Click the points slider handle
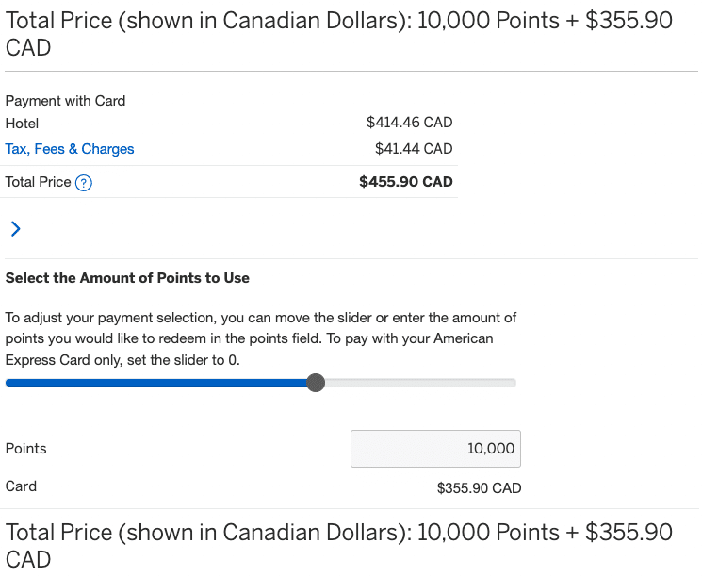Screen dimensions: 702x577 coord(316,383)
